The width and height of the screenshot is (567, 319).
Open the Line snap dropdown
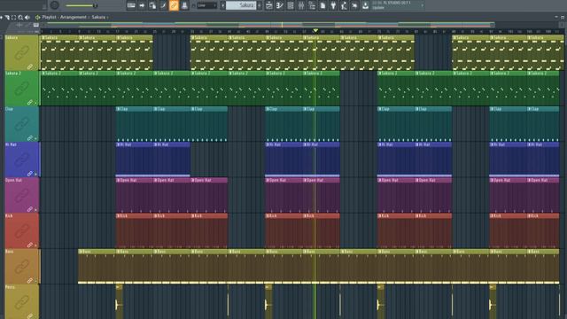[x=206, y=5]
